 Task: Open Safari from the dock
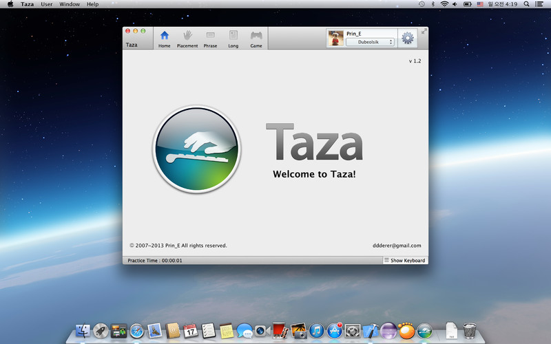click(x=136, y=331)
